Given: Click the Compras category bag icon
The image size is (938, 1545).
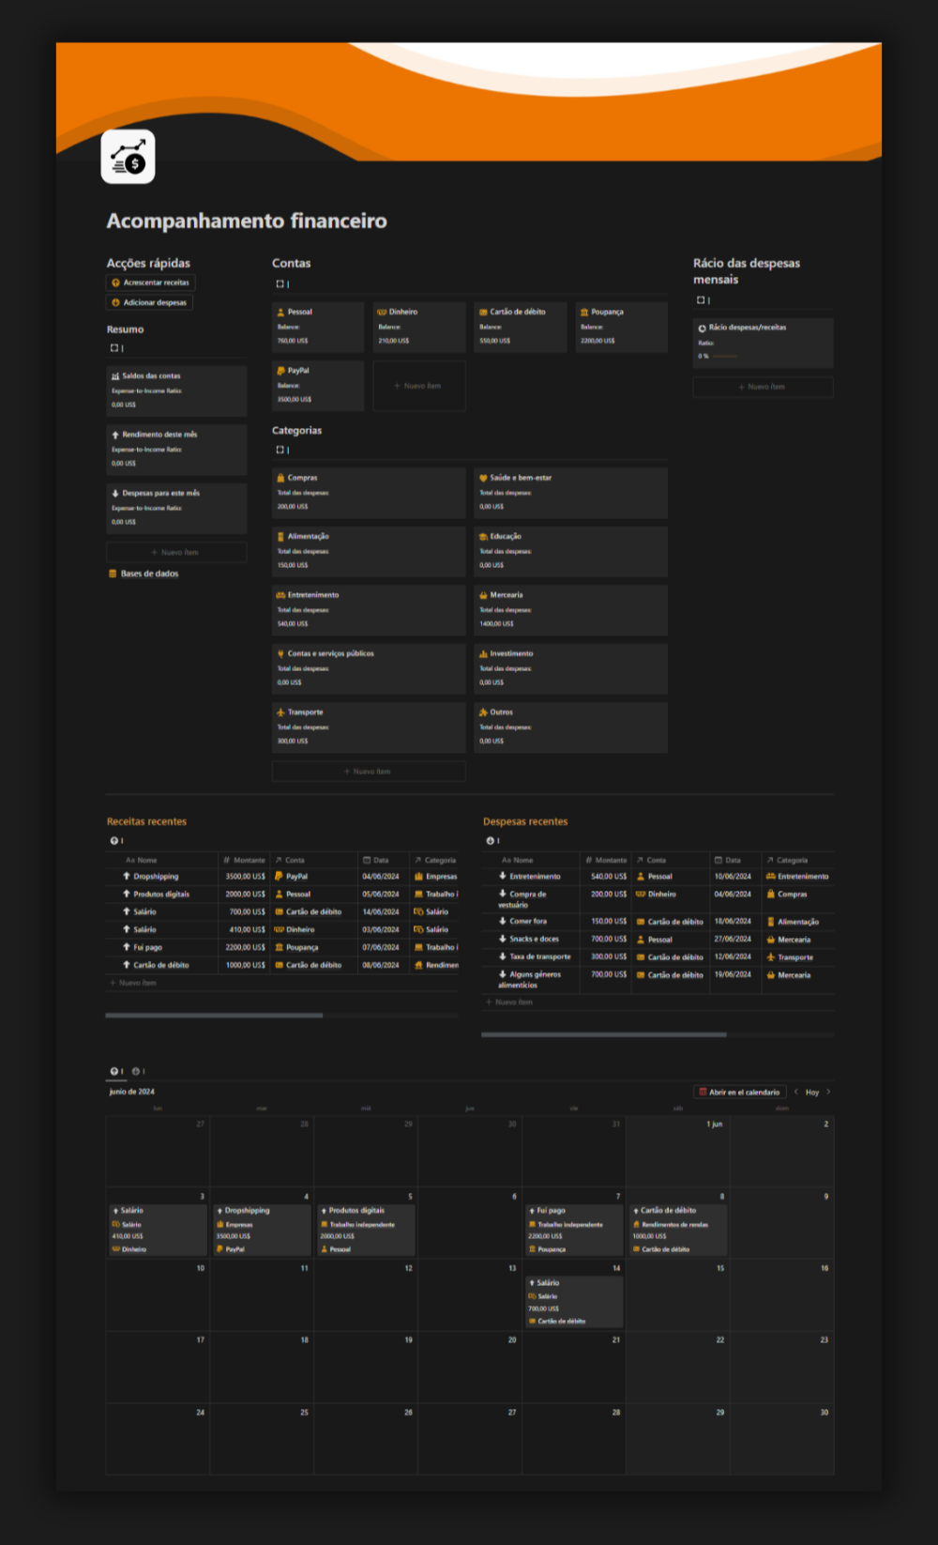Looking at the screenshot, I should 280,478.
